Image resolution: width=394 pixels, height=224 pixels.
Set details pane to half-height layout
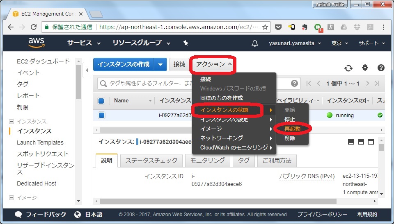click(361, 142)
